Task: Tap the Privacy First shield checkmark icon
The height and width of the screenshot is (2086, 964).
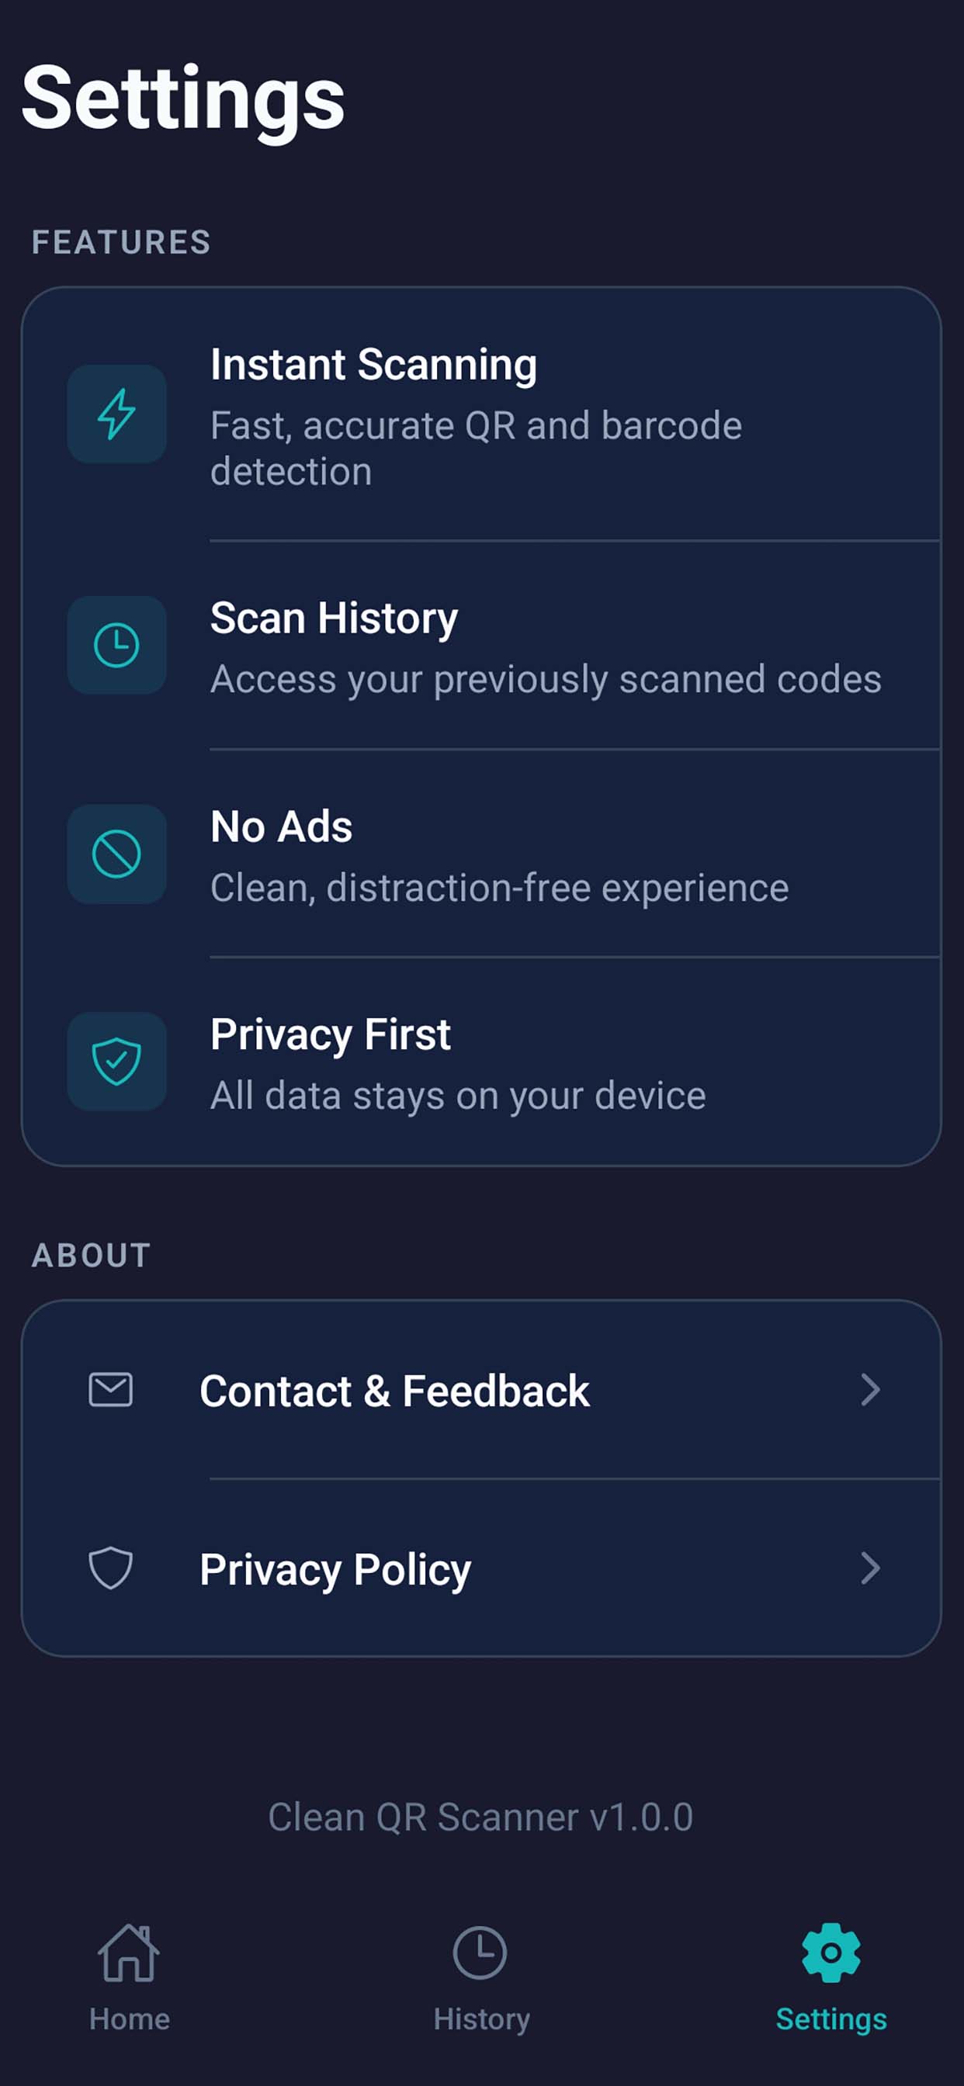Action: tap(116, 1061)
